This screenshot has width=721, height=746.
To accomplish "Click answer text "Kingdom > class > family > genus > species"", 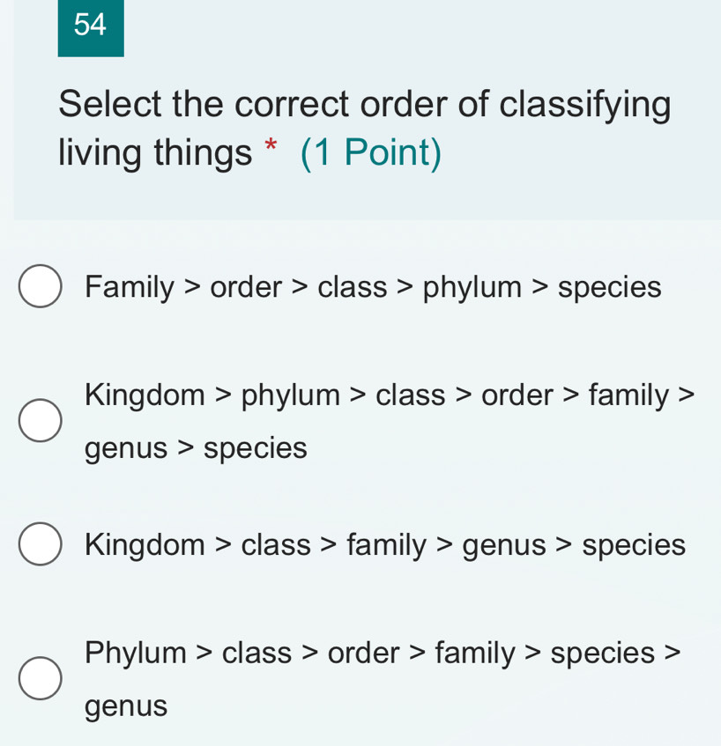I will pyautogui.click(x=385, y=546).
